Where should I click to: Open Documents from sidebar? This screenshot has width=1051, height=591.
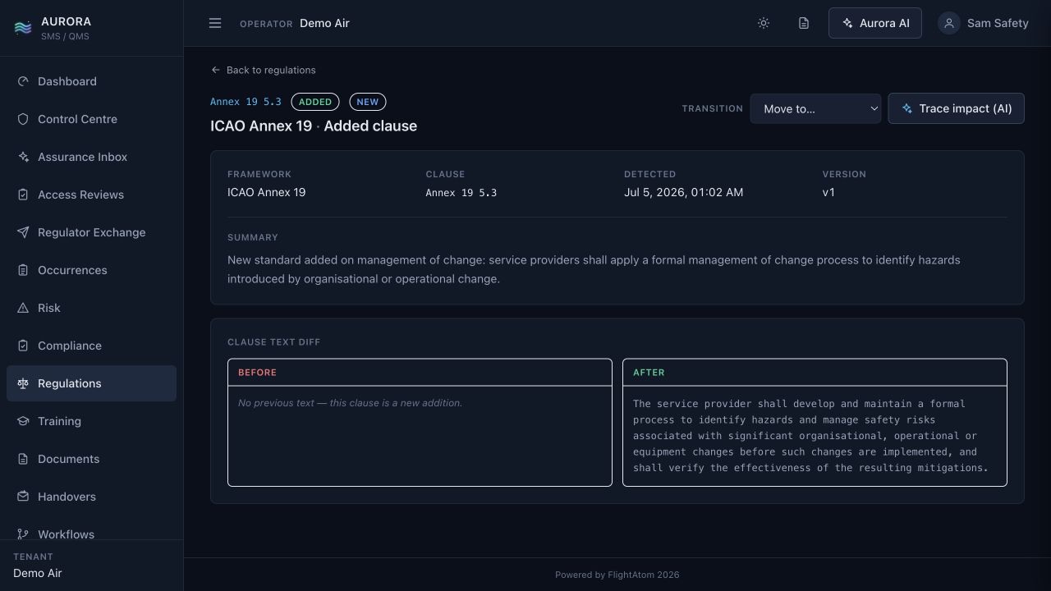point(91,459)
